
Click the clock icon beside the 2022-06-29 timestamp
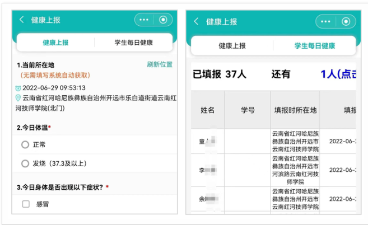coord(18,88)
